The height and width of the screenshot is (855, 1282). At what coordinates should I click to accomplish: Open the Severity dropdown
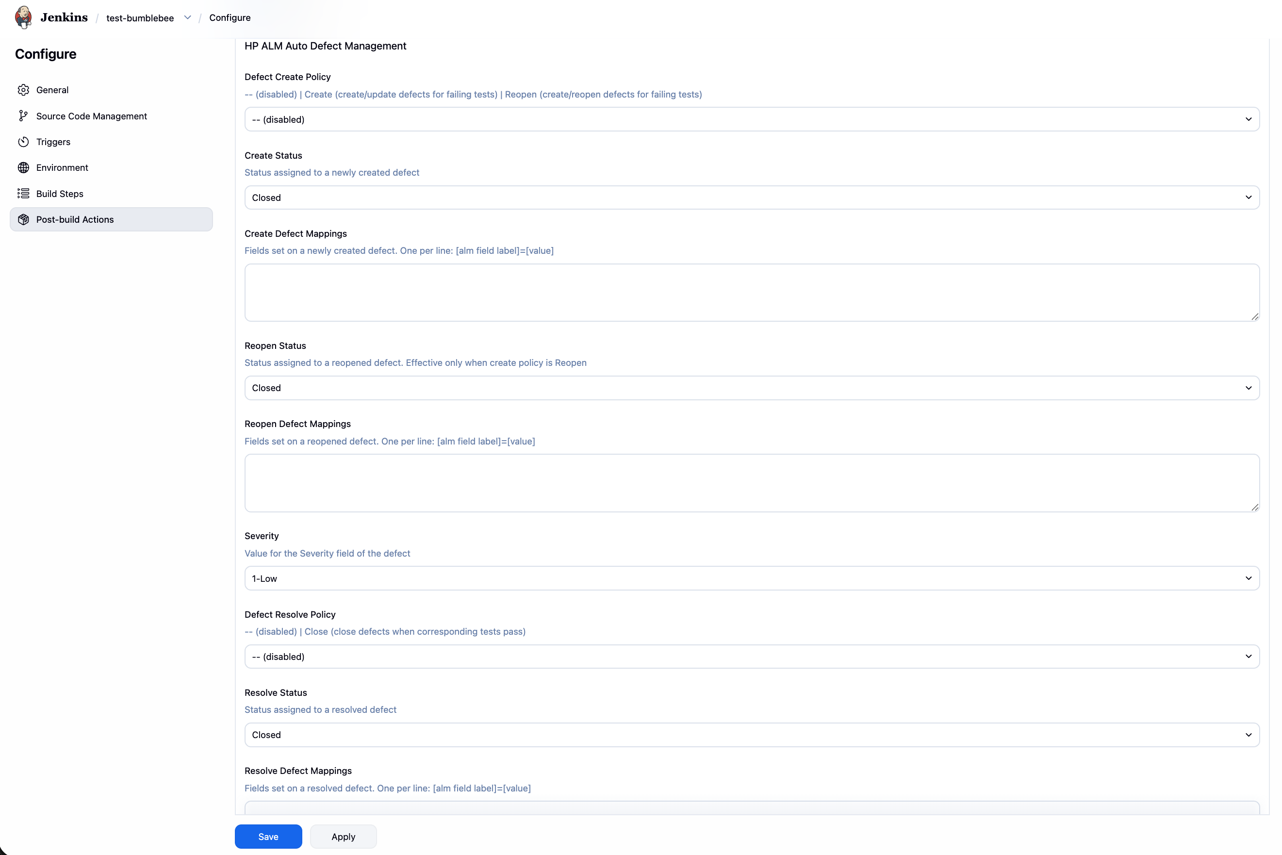(x=752, y=578)
